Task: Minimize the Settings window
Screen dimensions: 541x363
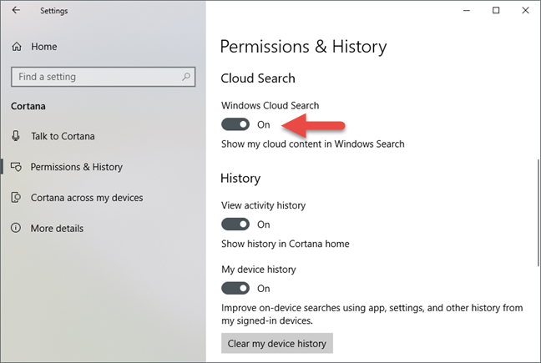Action: click(x=467, y=10)
